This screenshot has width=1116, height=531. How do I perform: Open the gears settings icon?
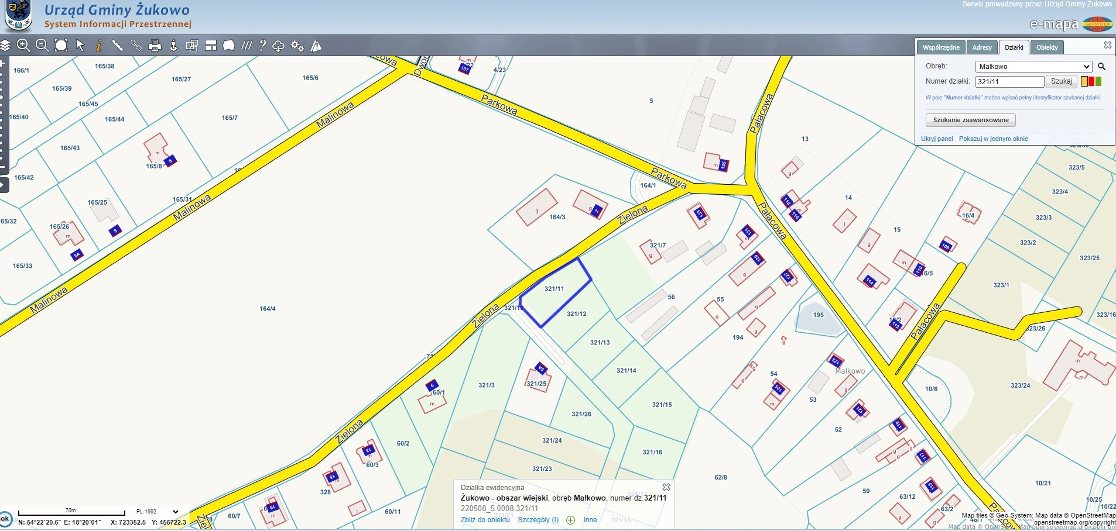pyautogui.click(x=297, y=46)
